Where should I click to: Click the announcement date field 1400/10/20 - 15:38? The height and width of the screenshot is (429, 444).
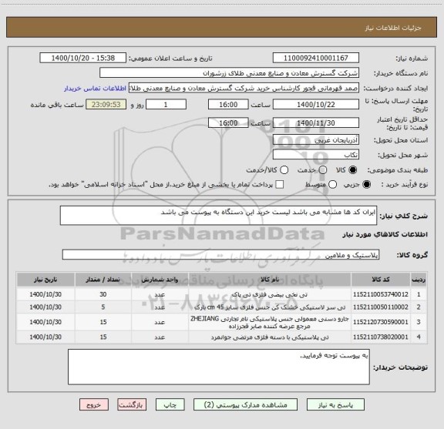coord(83,58)
